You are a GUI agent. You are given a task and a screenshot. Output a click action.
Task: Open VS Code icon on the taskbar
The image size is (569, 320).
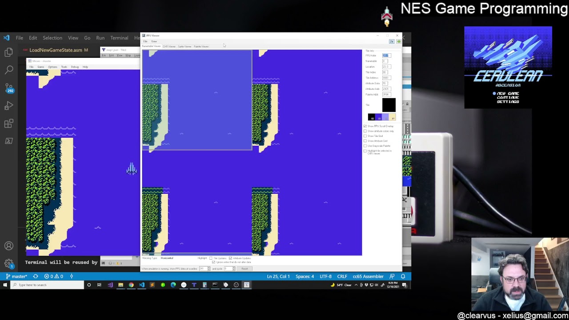click(x=142, y=285)
